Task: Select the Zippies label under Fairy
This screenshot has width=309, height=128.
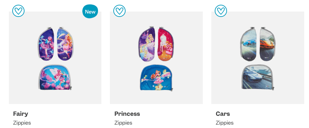Action: click(x=22, y=123)
